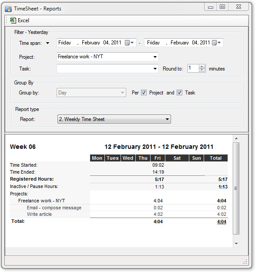This screenshot has height=272, width=255.
Task: Open the start date calendar picker icon
Action: [129, 43]
